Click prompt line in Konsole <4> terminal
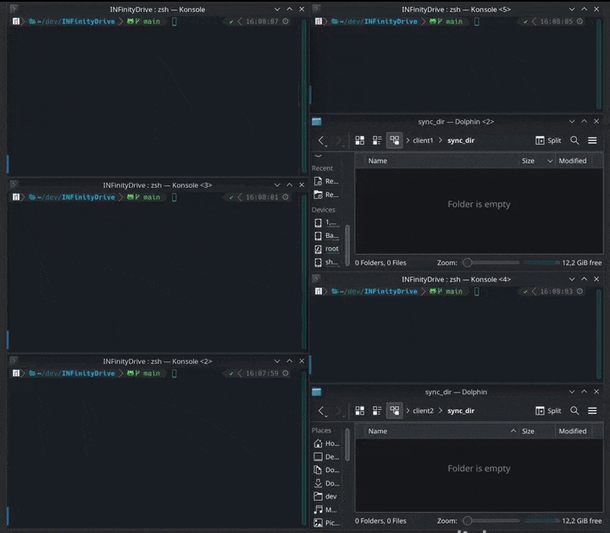This screenshot has width=610, height=533. 449,291
